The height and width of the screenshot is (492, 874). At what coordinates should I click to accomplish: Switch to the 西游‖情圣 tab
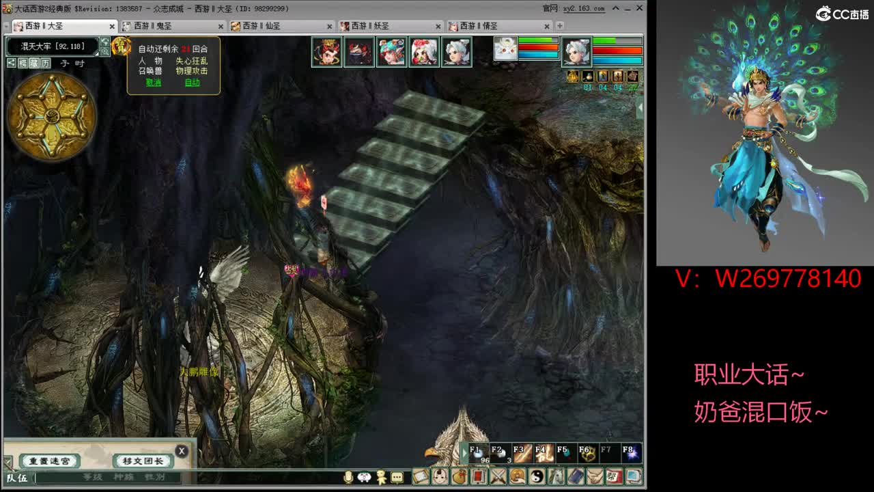pos(501,26)
